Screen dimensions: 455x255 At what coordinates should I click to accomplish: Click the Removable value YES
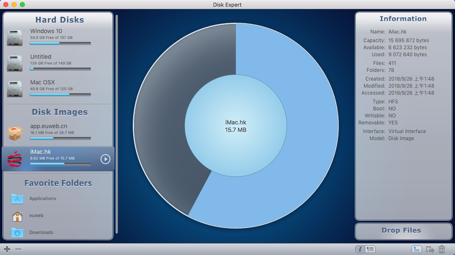tap(393, 123)
